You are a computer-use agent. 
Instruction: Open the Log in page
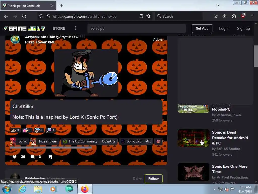(x=224, y=29)
